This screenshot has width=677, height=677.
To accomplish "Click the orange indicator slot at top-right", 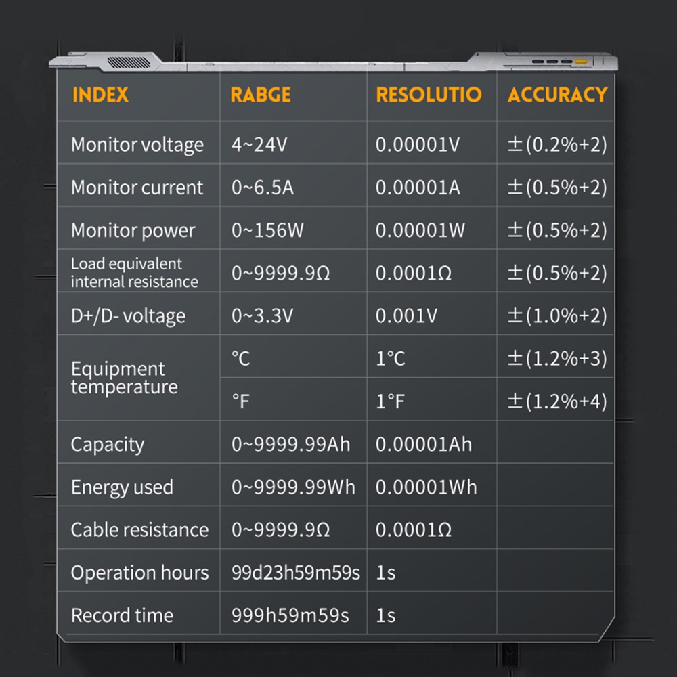I will [580, 61].
